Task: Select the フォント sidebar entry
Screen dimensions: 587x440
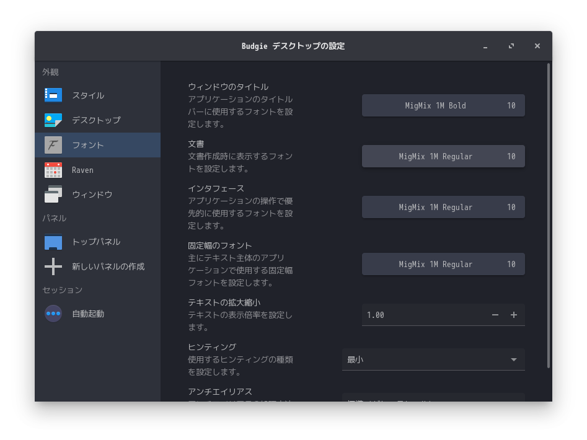Action: pyautogui.click(x=98, y=145)
